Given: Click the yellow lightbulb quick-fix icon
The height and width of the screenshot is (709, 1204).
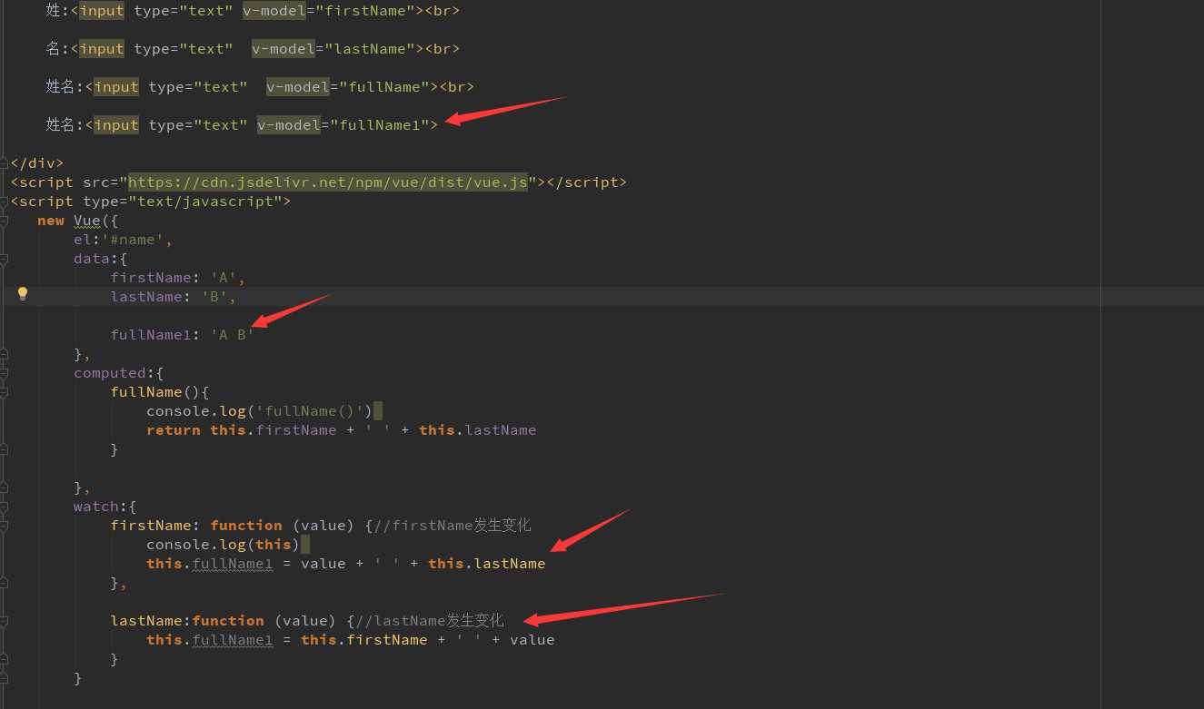Looking at the screenshot, I should [x=23, y=293].
